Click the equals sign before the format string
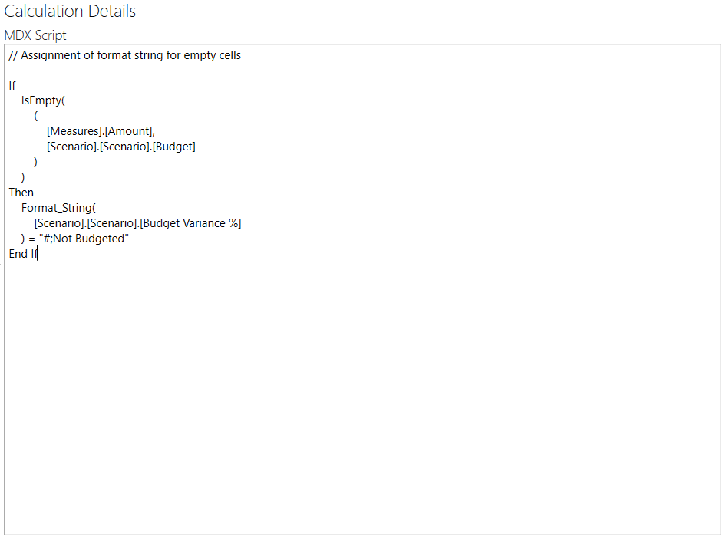This screenshot has width=723, height=537. tap(31, 238)
